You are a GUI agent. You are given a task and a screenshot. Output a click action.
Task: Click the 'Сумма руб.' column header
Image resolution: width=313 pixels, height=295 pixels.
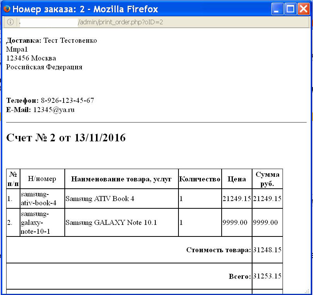267,179
